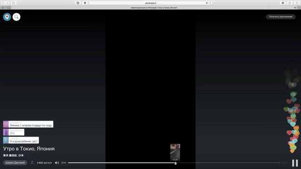Click the Japanese location text under the title
The height and width of the screenshot is (169, 301).
[13, 155]
